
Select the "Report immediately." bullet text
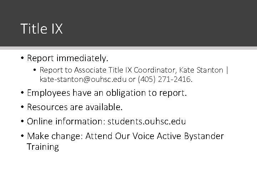click(67, 57)
